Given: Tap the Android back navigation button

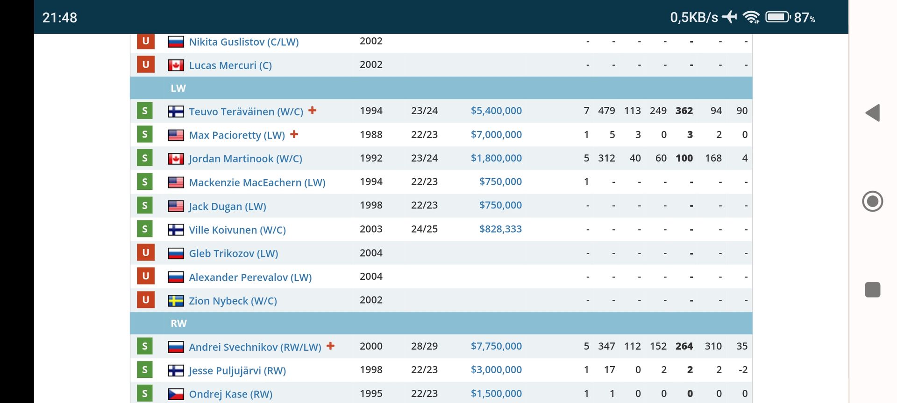Looking at the screenshot, I should [872, 113].
